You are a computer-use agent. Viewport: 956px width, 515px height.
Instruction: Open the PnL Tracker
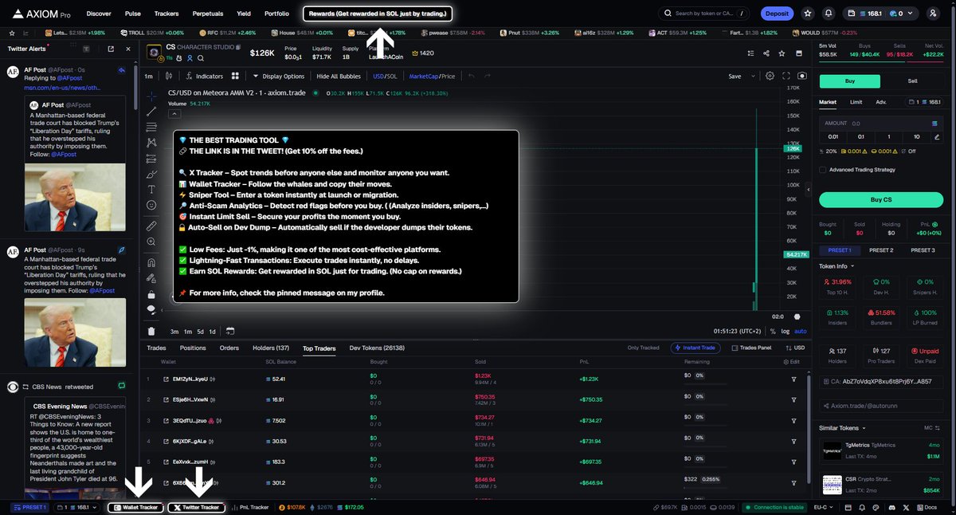(249, 507)
